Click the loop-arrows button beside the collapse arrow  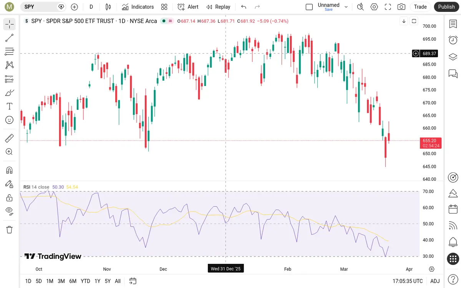point(414,21)
